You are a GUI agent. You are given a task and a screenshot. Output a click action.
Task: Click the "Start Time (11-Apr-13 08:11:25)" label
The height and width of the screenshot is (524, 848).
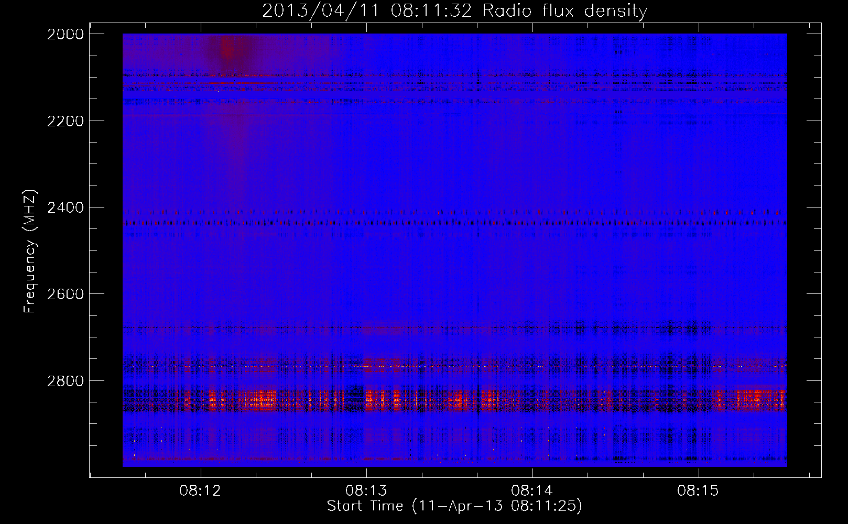point(454,506)
